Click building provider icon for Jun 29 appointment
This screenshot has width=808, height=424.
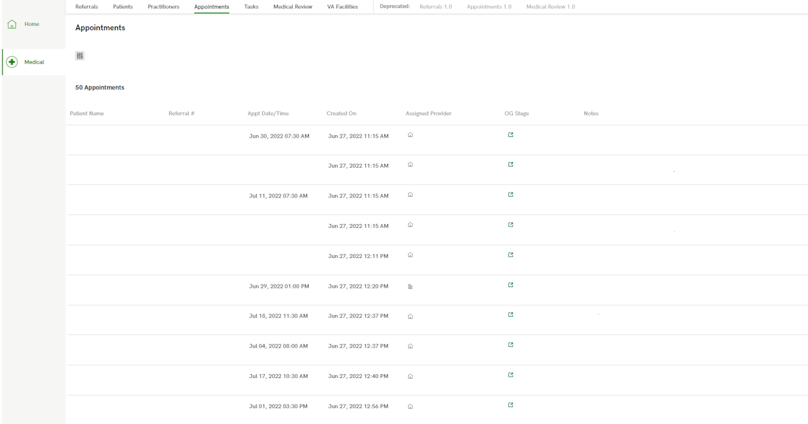coord(410,286)
